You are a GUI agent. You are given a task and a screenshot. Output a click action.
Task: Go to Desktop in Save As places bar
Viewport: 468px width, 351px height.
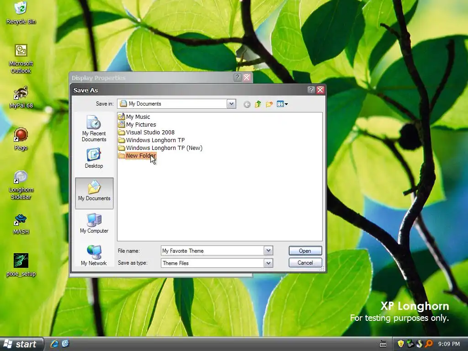(x=94, y=159)
